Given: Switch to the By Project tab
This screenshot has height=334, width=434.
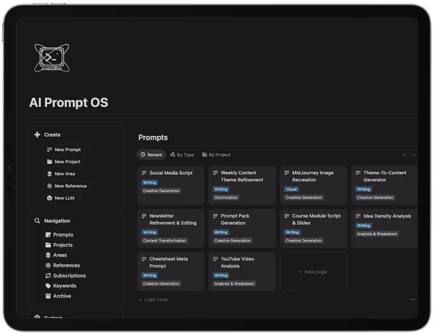Looking at the screenshot, I should (216, 155).
